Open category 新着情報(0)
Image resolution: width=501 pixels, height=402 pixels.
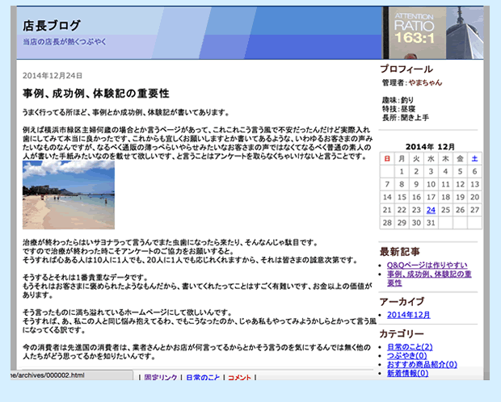coord(407,373)
